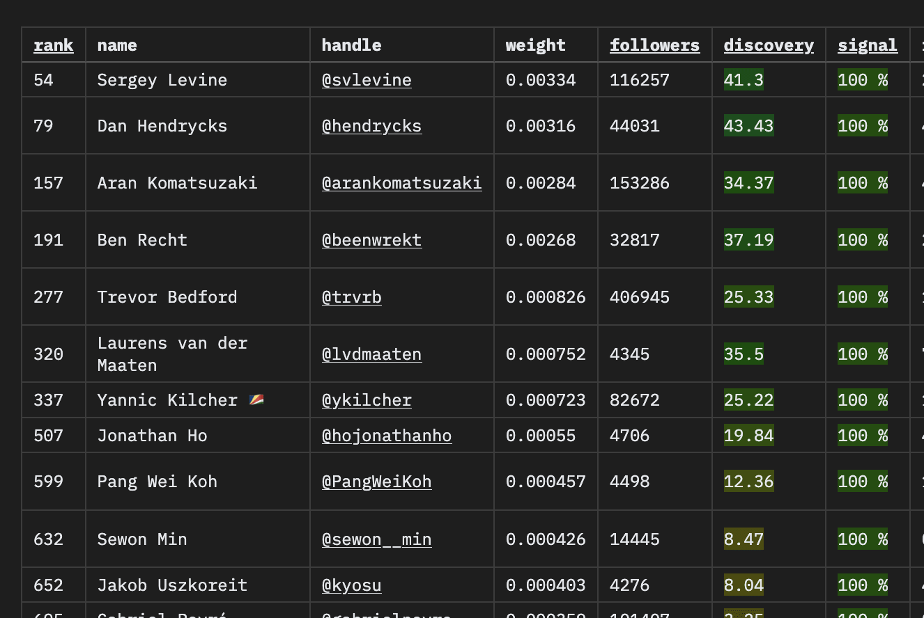Open the @svlevine handle link

367,80
